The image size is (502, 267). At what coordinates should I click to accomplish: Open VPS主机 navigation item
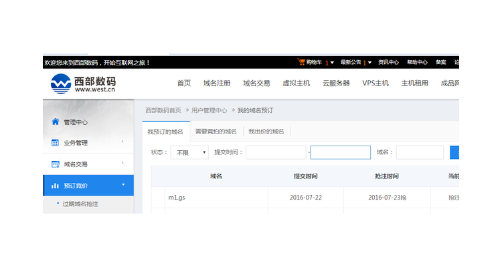[x=375, y=83]
